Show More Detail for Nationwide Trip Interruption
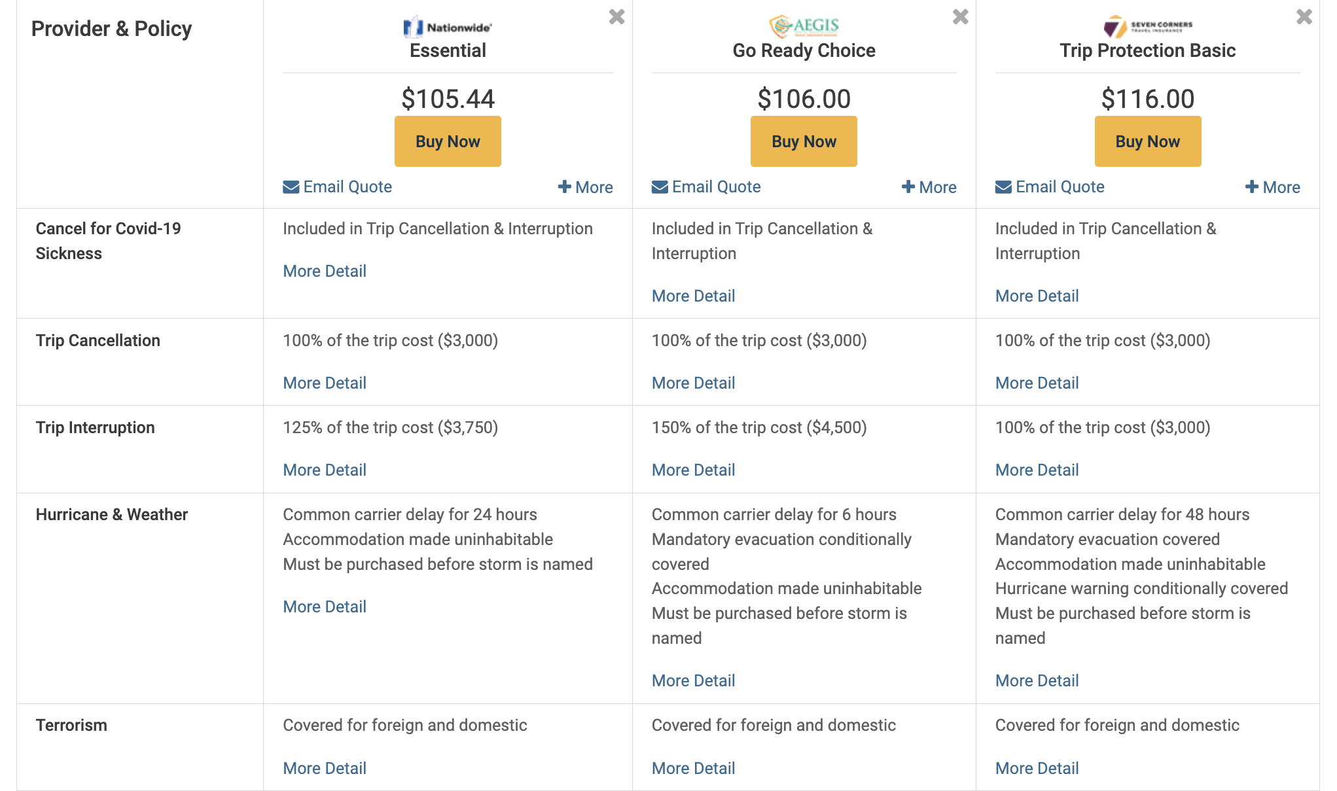This screenshot has height=791, width=1337. click(325, 470)
